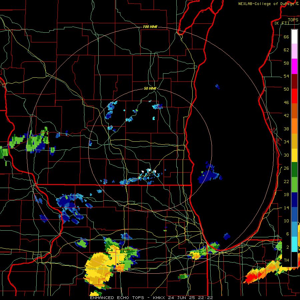Select the bright yellow legend swatch
The height and width of the screenshot is (300, 300).
point(294,155)
